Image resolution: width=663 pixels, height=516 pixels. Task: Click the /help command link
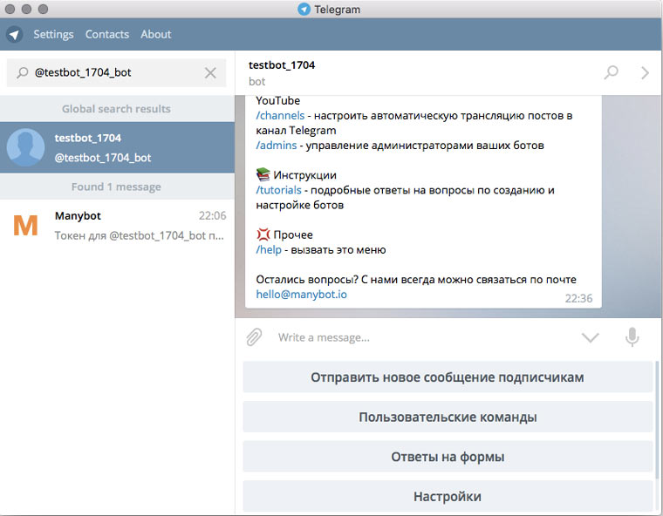tap(269, 250)
